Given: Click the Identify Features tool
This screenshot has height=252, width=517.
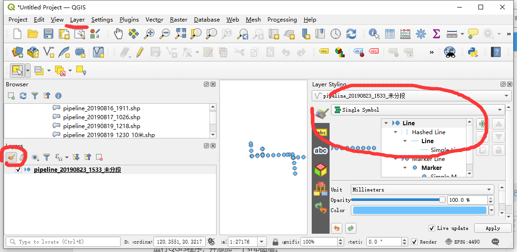Looking at the screenshot, I should tap(374, 34).
